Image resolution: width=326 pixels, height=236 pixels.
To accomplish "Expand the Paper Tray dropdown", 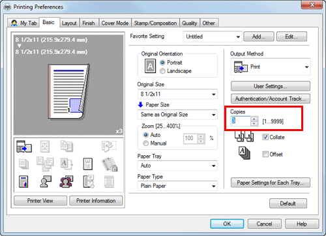I will tap(177, 166).
